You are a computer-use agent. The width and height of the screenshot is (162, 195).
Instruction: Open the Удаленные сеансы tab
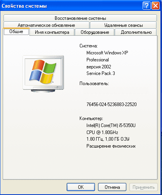point(123,25)
